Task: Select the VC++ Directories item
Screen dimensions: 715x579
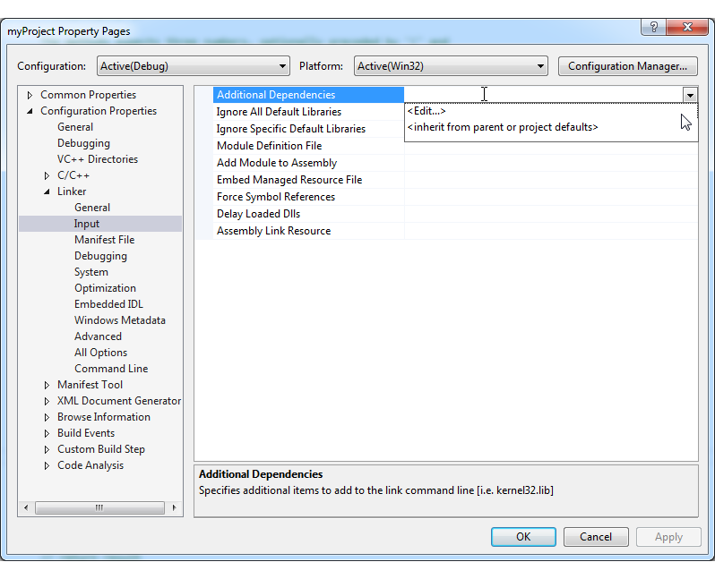Action: [x=98, y=159]
